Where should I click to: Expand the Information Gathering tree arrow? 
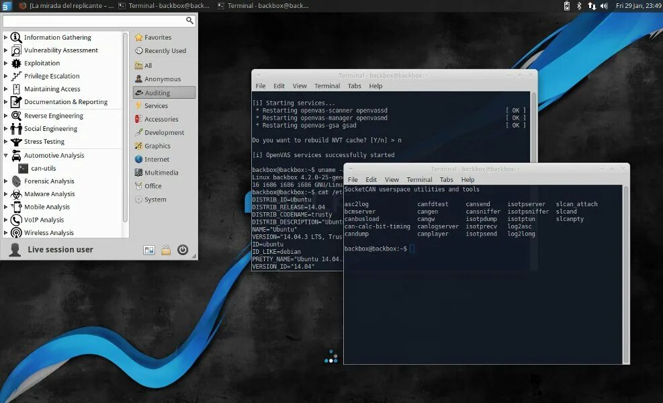tap(5, 37)
